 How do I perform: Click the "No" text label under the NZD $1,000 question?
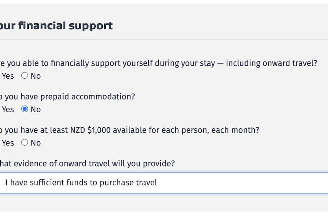(x=36, y=143)
